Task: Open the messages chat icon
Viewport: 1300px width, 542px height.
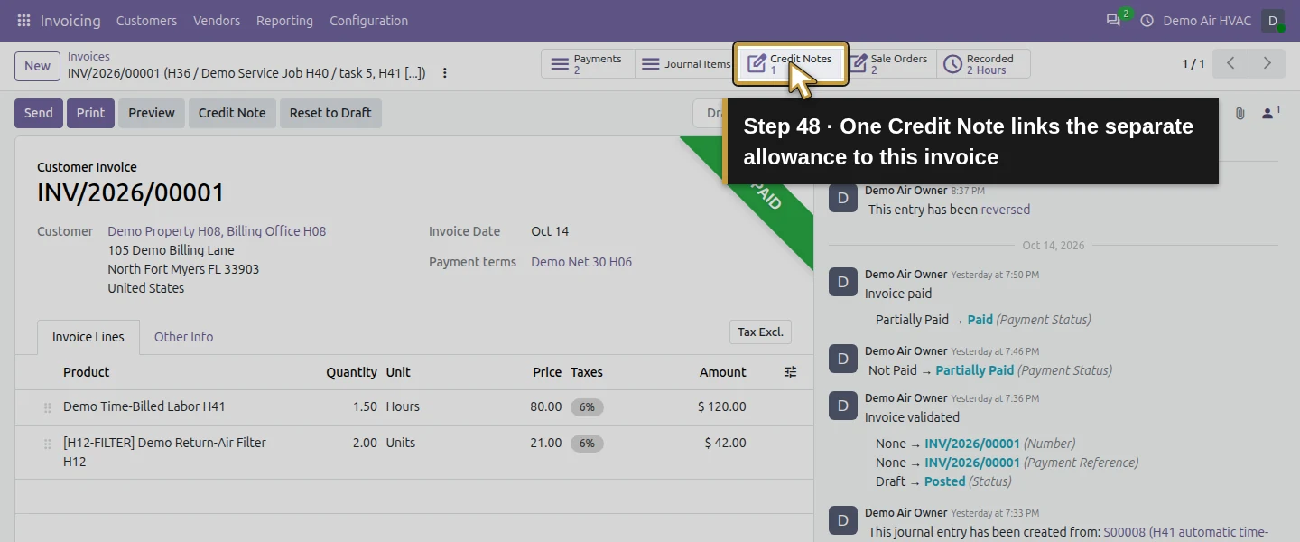Action: coord(1113,20)
